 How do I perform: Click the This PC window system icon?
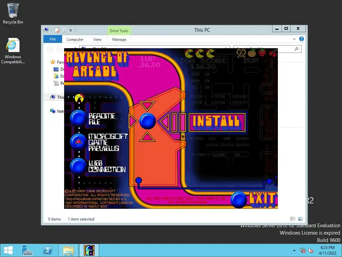click(46, 30)
